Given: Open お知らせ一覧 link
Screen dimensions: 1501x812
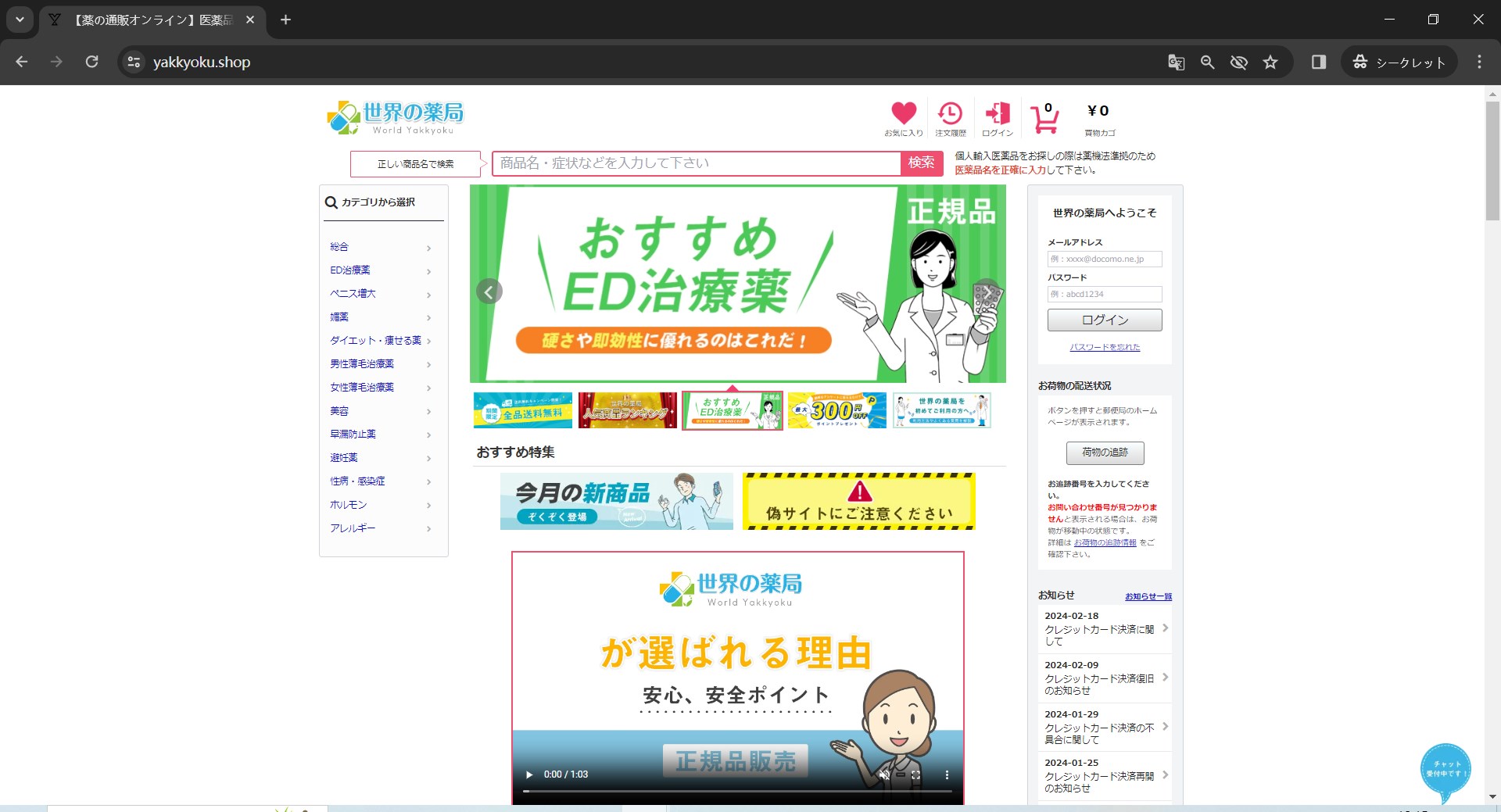Looking at the screenshot, I should 1148,596.
